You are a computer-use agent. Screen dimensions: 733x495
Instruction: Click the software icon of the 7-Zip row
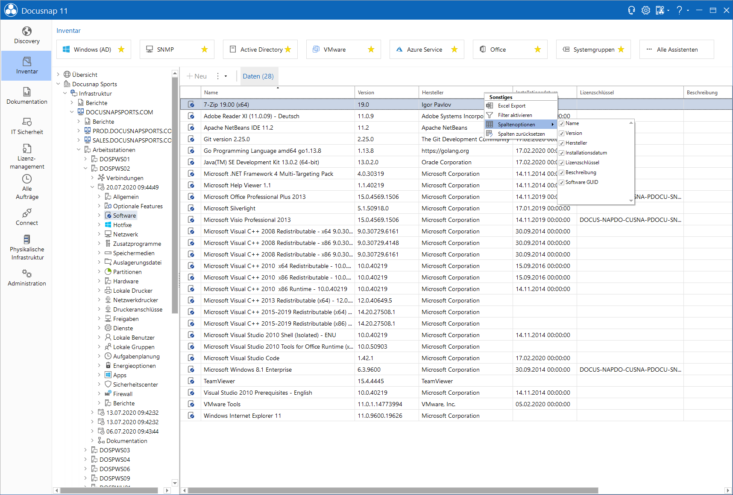click(191, 105)
